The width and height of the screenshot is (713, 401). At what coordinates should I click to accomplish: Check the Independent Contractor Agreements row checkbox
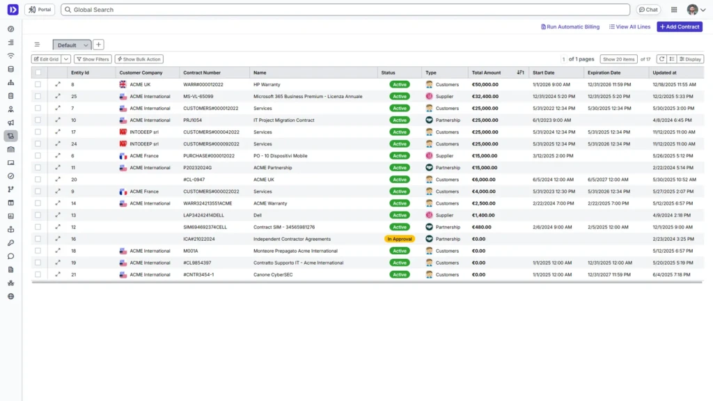click(38, 239)
